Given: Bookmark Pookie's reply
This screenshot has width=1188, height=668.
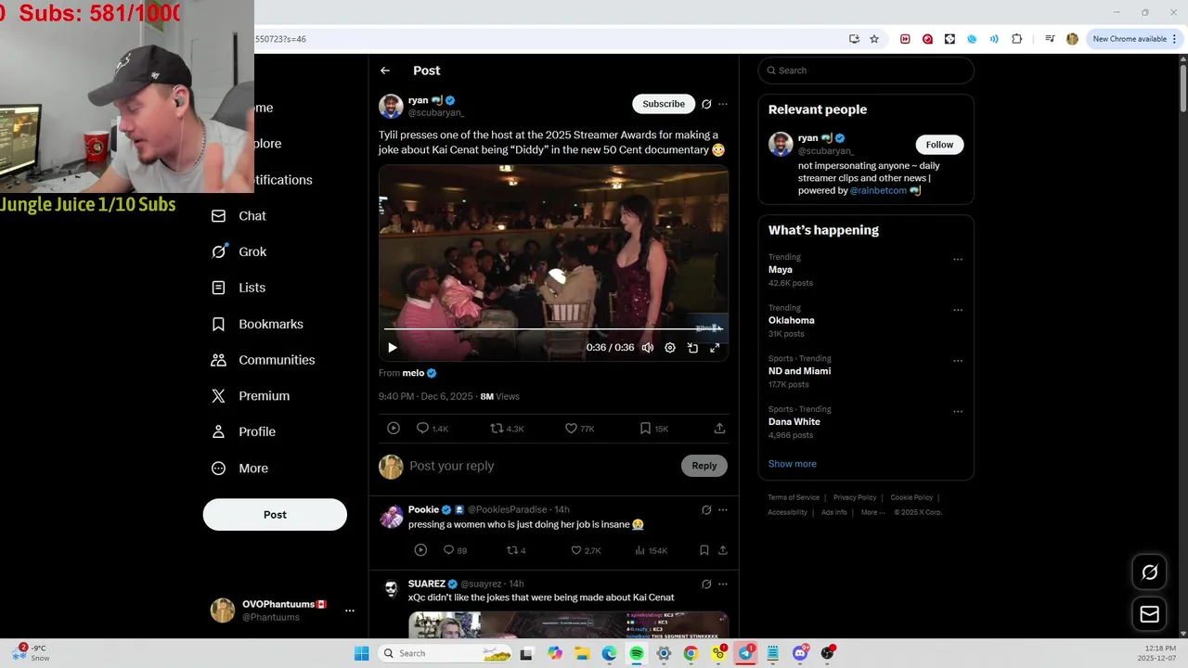Looking at the screenshot, I should (704, 550).
